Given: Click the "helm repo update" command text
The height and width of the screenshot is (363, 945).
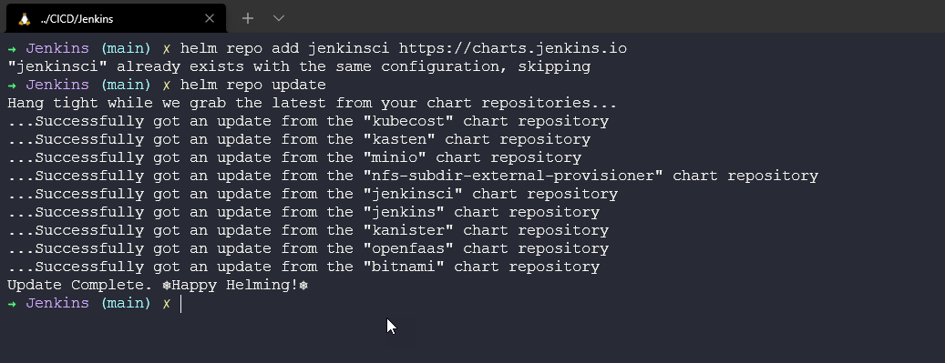Looking at the screenshot, I should click(253, 85).
